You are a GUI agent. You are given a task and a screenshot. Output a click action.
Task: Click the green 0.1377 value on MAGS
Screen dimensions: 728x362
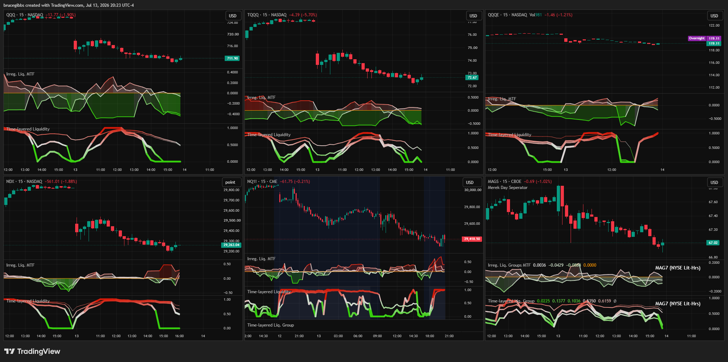[559, 301]
